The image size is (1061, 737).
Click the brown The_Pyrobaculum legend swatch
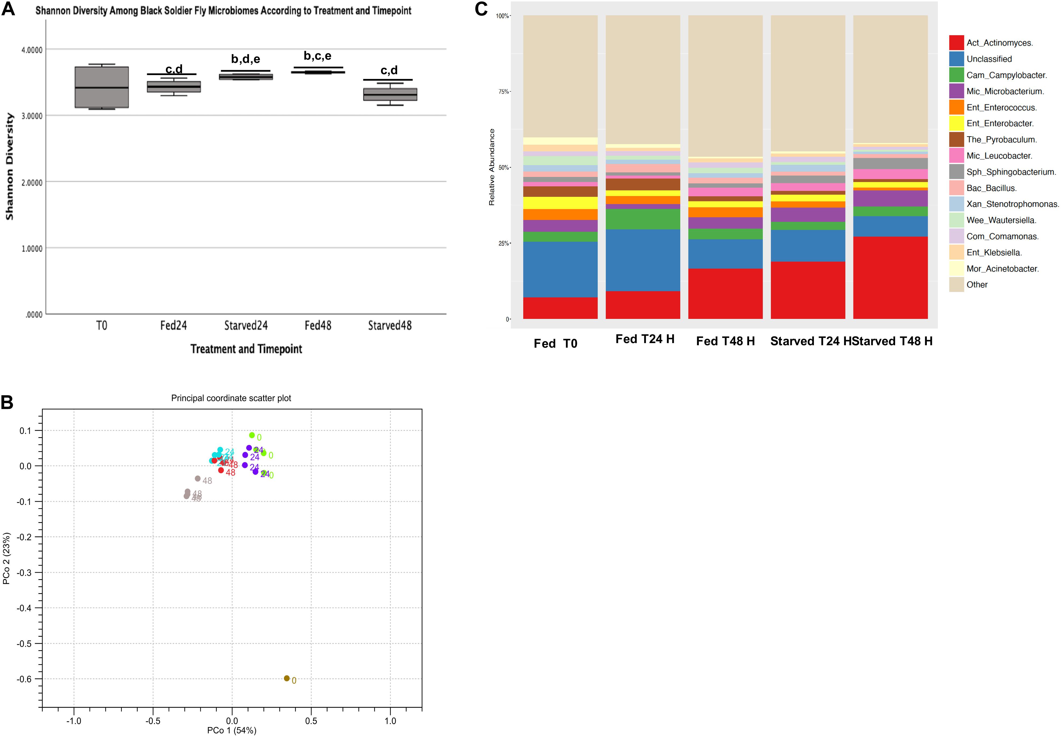[x=956, y=140]
